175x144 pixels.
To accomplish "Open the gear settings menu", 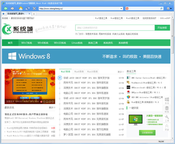I will (x=169, y=8).
